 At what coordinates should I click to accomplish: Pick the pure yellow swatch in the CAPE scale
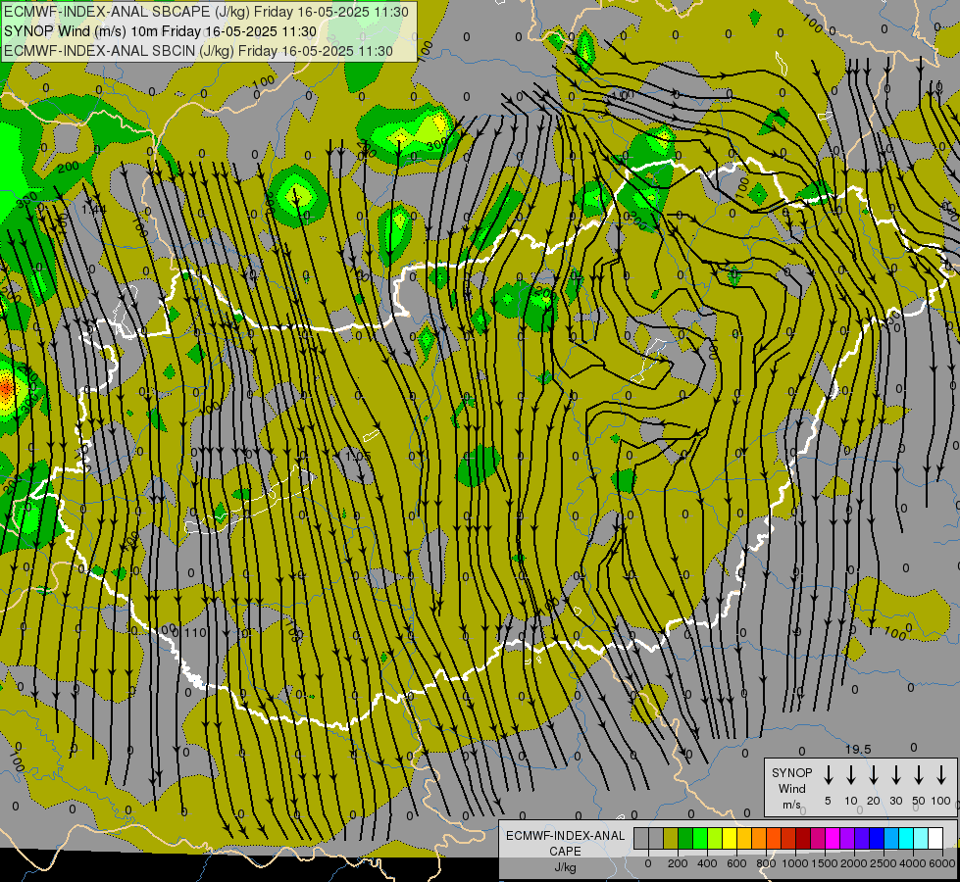pyautogui.click(x=730, y=839)
